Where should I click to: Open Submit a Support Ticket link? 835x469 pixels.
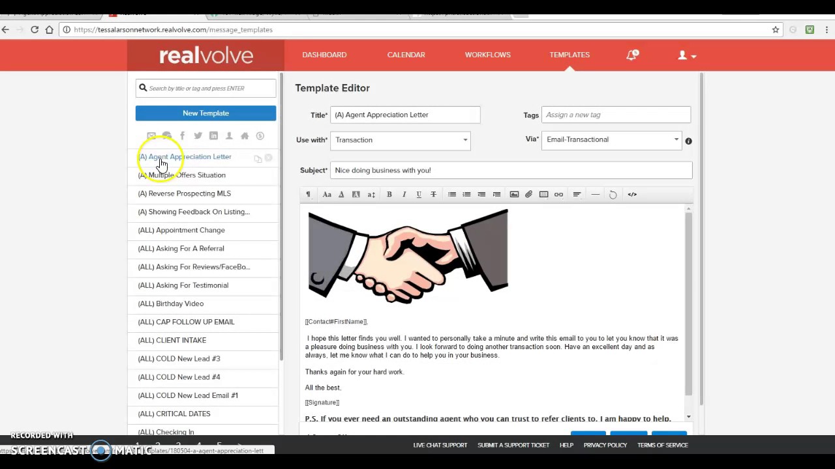tap(513, 445)
